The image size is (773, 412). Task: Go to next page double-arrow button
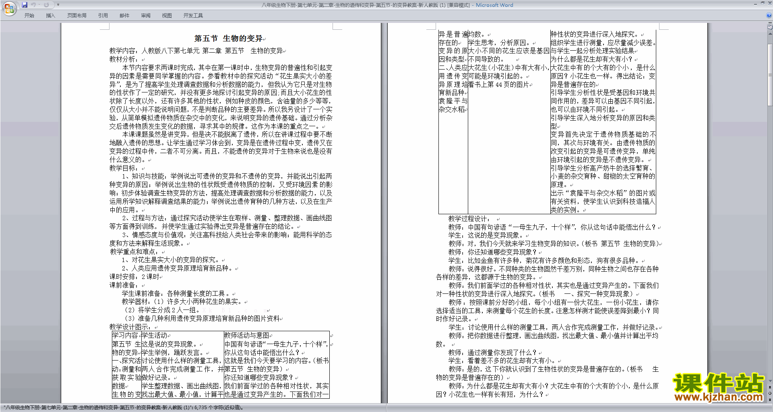tap(770, 400)
